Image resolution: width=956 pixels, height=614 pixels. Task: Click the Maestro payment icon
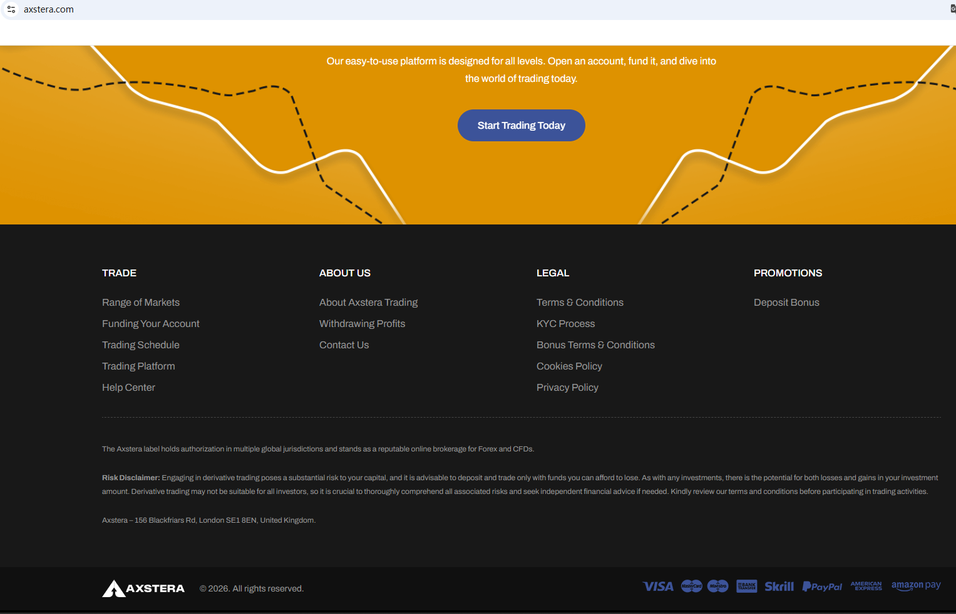(x=717, y=586)
